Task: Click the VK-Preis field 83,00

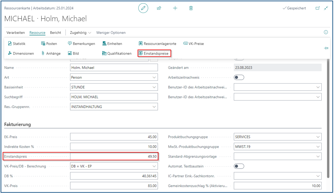Action: click(x=114, y=186)
